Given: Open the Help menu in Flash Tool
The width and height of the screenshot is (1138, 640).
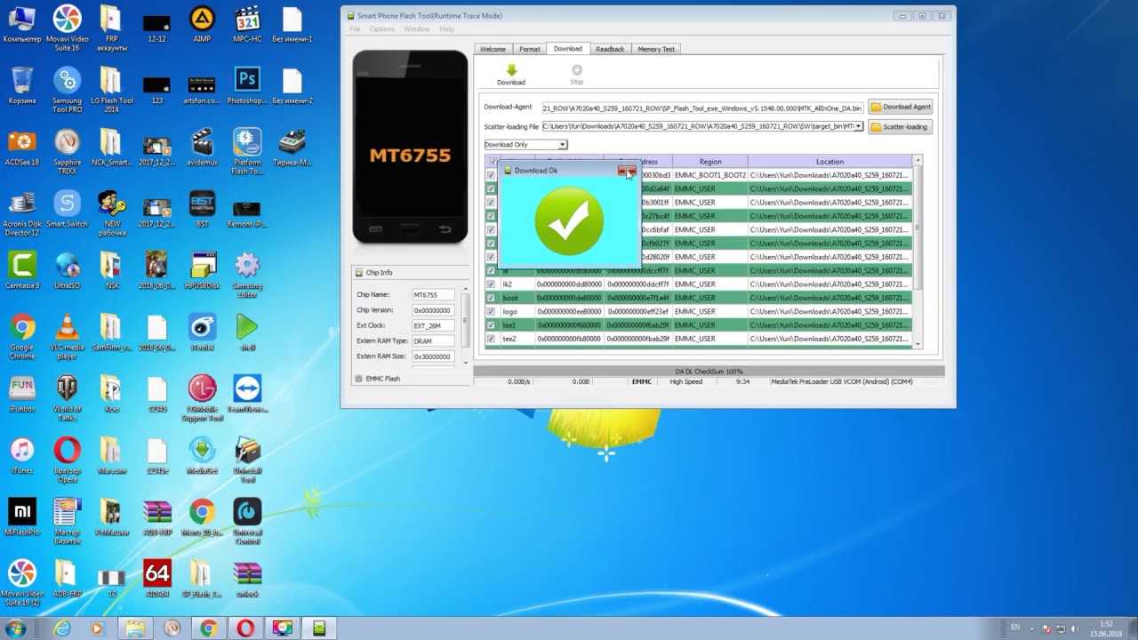Looking at the screenshot, I should [x=446, y=29].
